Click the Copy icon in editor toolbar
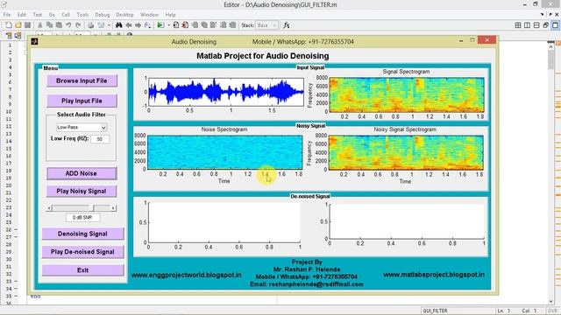The height and width of the screenshot is (315, 561). pyautogui.click(x=49, y=25)
